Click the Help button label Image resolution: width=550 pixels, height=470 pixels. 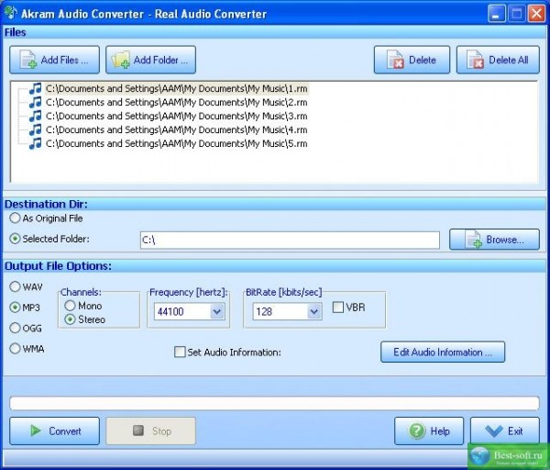(x=440, y=431)
